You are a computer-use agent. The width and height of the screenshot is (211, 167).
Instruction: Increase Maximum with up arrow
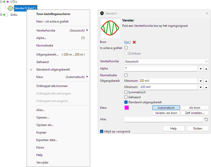[206, 81]
